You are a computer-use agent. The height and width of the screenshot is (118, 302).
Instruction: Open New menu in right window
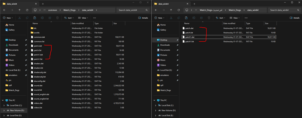[x=159, y=18]
